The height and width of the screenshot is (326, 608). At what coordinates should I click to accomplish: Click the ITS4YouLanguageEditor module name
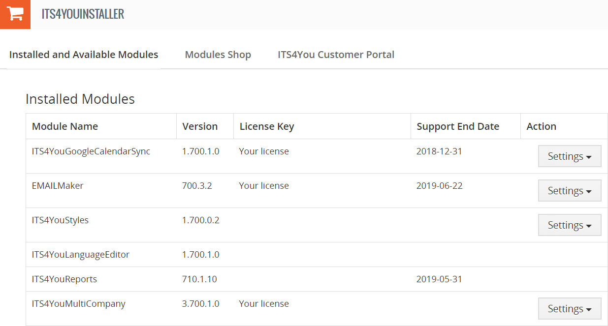point(81,255)
